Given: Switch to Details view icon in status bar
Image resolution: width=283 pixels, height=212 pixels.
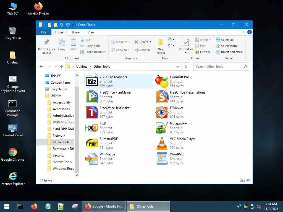Looking at the screenshot, I should [242, 181].
